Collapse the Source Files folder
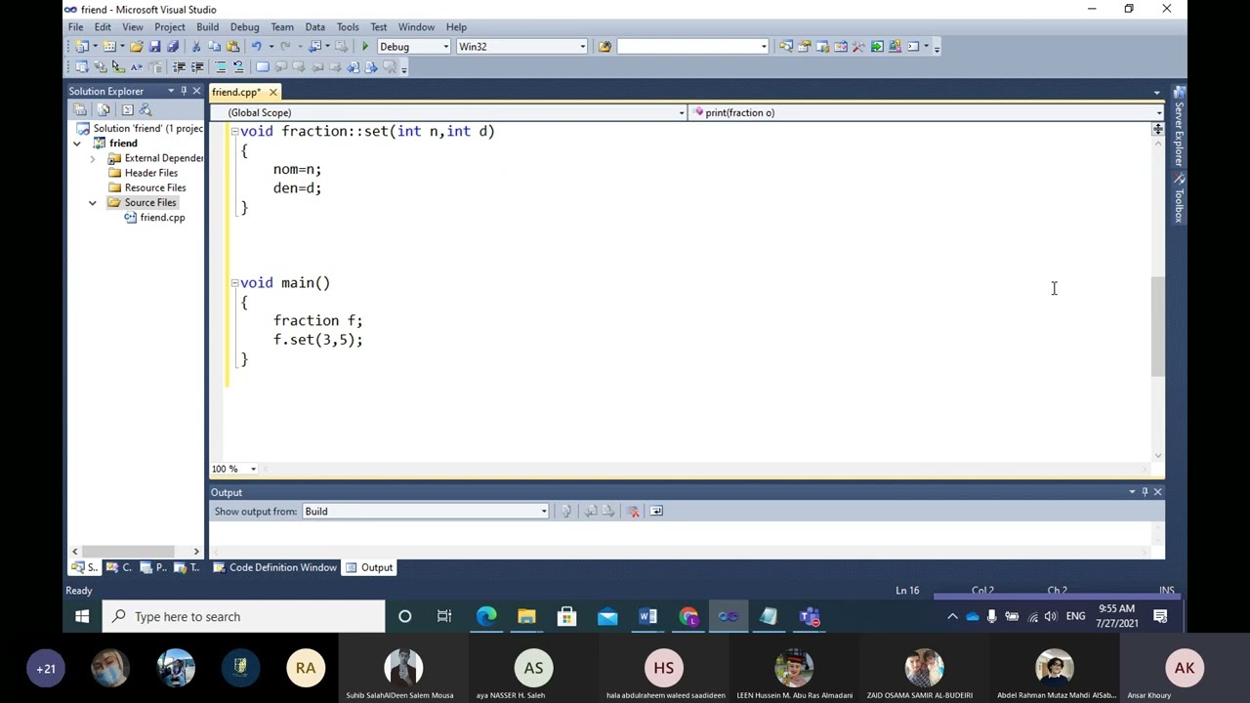This screenshot has width=1250, height=703. click(93, 202)
